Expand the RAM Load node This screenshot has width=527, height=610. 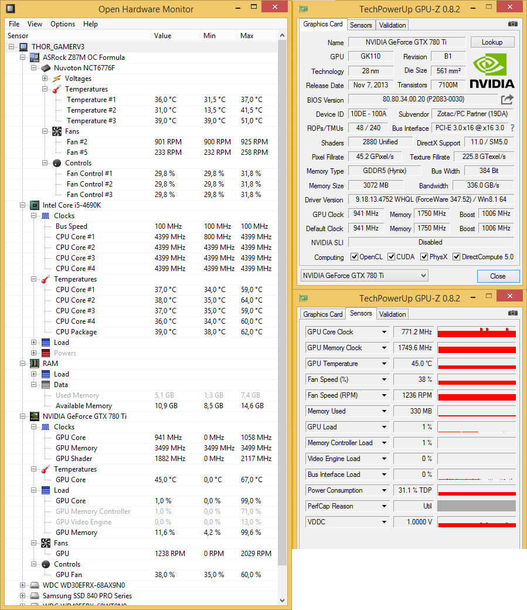click(34, 374)
